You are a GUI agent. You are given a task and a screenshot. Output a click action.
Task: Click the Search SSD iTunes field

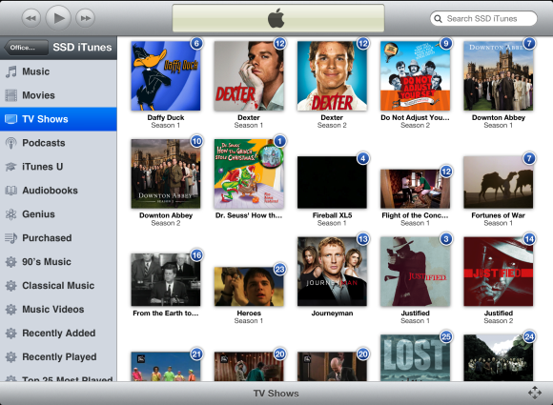point(483,18)
